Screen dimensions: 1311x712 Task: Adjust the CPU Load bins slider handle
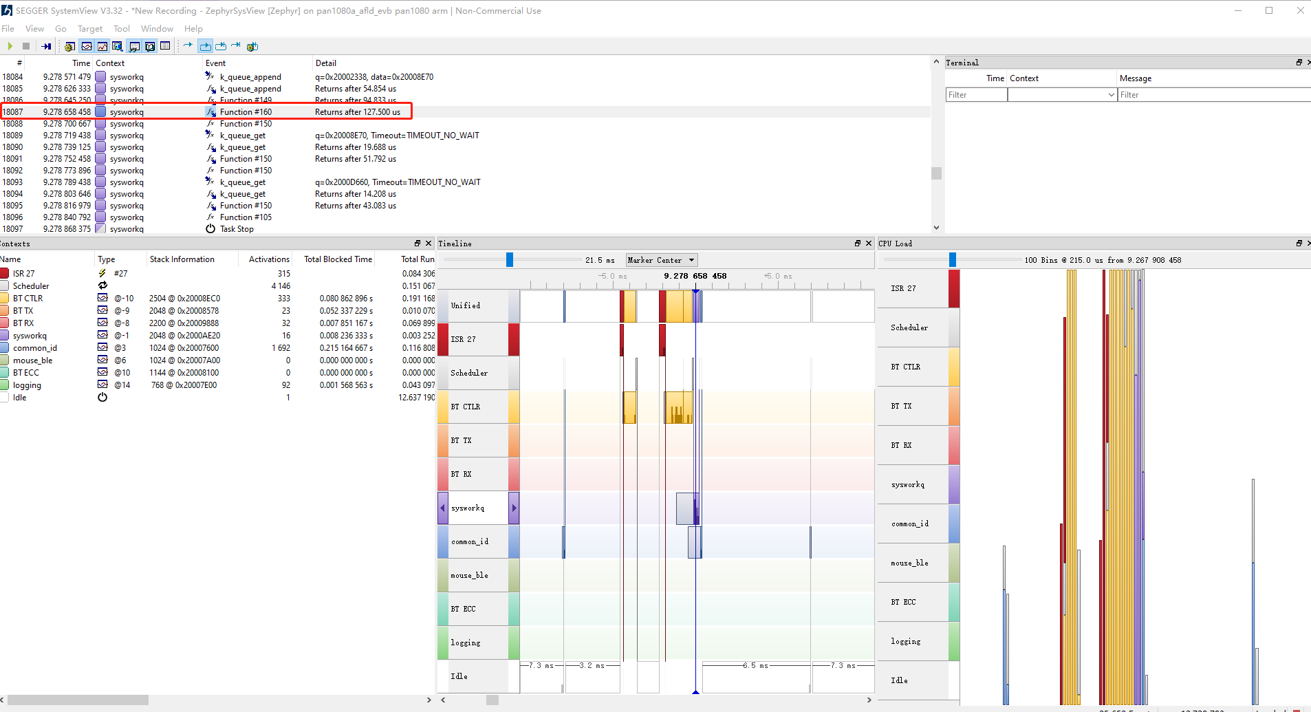pyautogui.click(x=953, y=259)
